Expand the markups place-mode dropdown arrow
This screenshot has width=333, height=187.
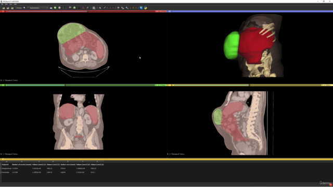click(107, 8)
